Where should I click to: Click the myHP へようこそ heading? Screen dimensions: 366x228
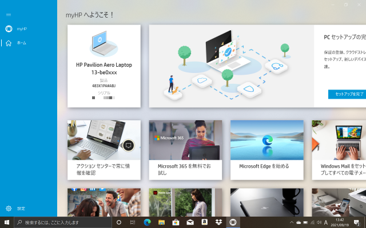click(x=90, y=15)
